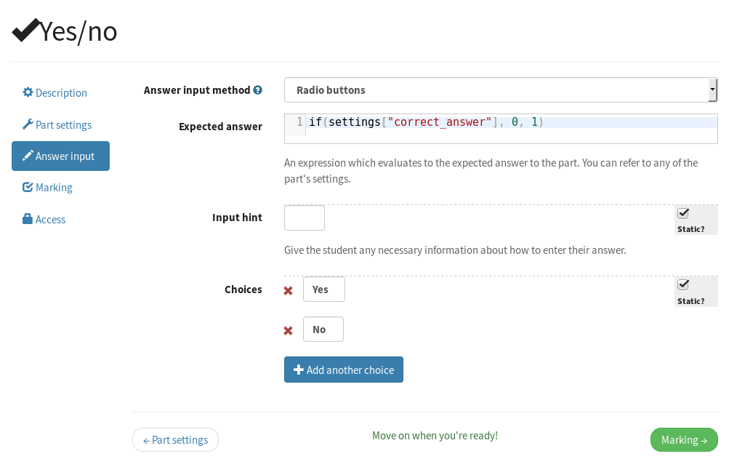This screenshot has height=467, width=729.
Task: Click the check-square icon beside Marking
Action: coord(28,187)
